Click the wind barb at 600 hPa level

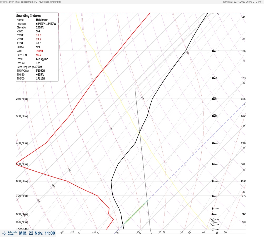(215, 181)
